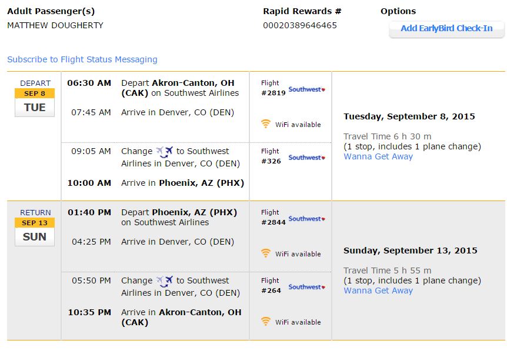Screen dimensions: 507x354
Task: Click the Flight #2819 number text
Action: click(273, 93)
